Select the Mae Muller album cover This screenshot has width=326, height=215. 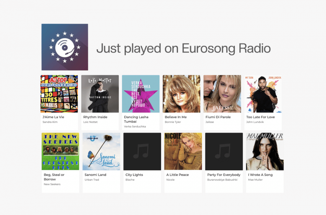(265, 152)
